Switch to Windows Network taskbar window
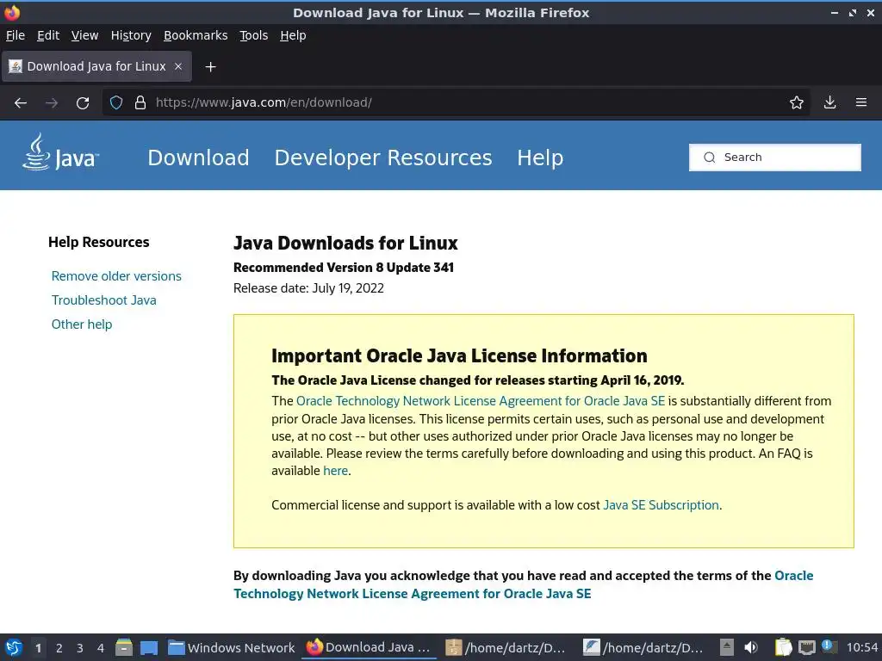This screenshot has height=661, width=882. pos(232,648)
